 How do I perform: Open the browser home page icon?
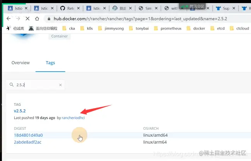click(37, 19)
